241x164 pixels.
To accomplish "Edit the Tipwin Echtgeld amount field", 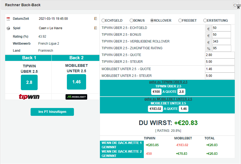I will click(x=222, y=28).
